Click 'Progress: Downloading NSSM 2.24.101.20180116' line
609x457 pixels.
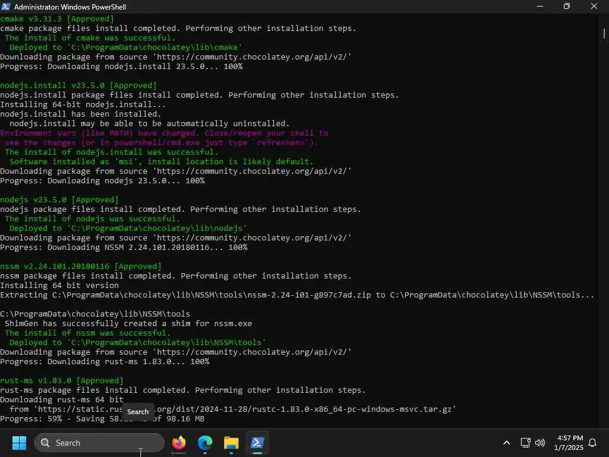(124, 247)
